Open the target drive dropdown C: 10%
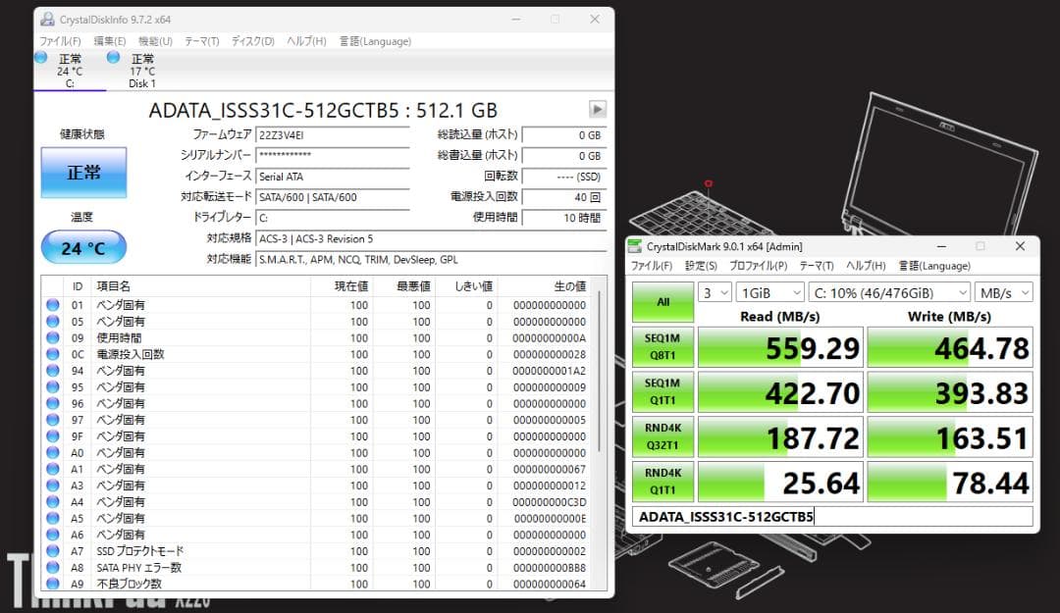 pos(889,292)
